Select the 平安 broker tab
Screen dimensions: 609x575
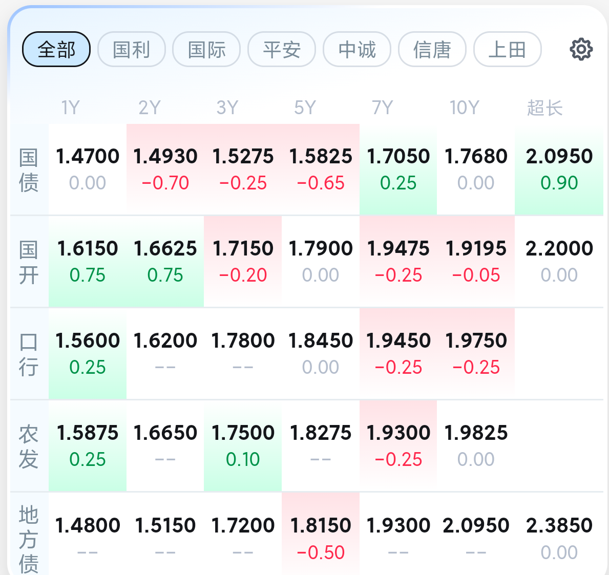tap(282, 50)
